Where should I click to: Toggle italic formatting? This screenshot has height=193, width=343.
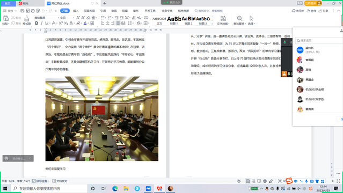[x=41, y=23]
